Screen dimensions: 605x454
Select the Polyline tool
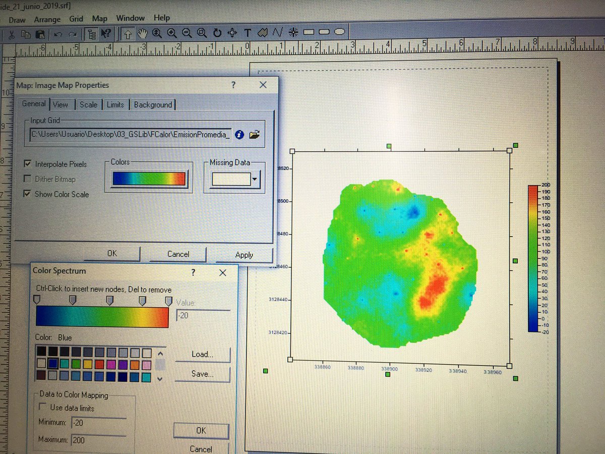pos(277,33)
